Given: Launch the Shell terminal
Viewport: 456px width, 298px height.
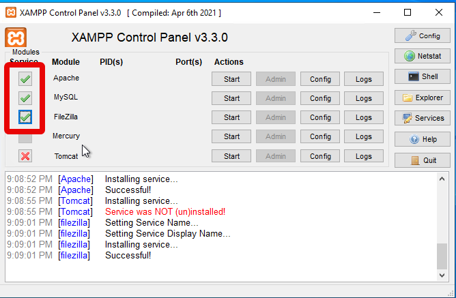Looking at the screenshot, I should [423, 76].
